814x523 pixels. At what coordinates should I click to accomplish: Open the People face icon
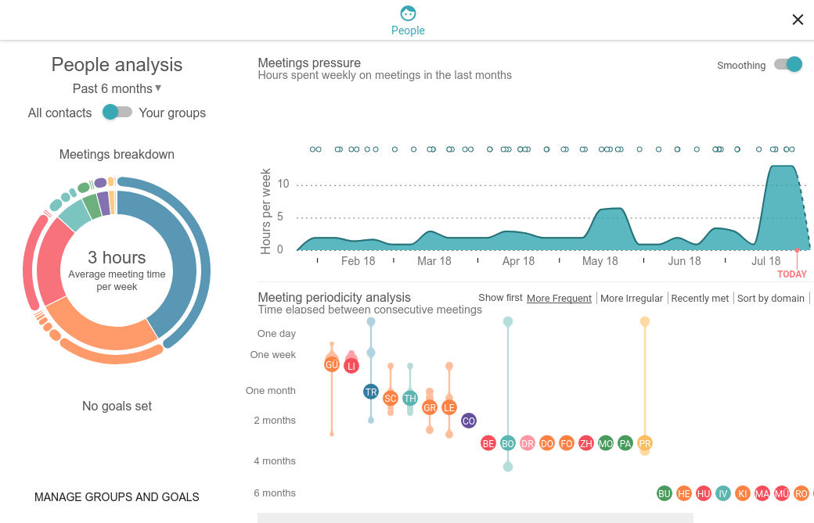(408, 13)
